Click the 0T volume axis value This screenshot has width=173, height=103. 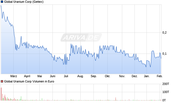point(164,100)
